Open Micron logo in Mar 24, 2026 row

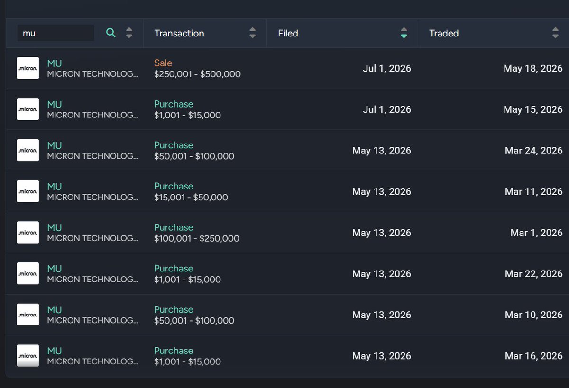[28, 150]
